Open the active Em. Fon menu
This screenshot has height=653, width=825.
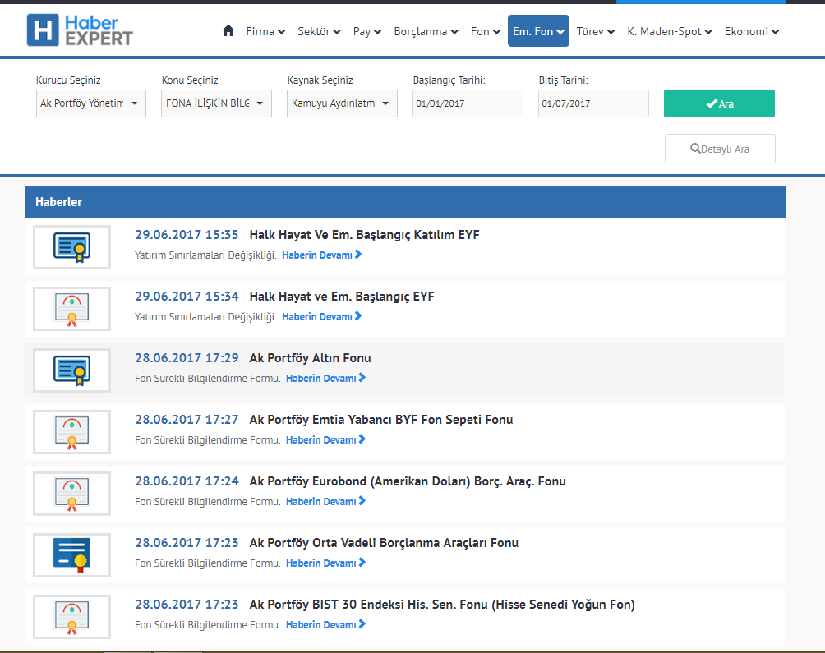point(538,31)
